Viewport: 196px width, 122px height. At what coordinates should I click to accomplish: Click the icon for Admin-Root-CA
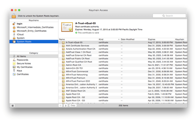click(63, 65)
